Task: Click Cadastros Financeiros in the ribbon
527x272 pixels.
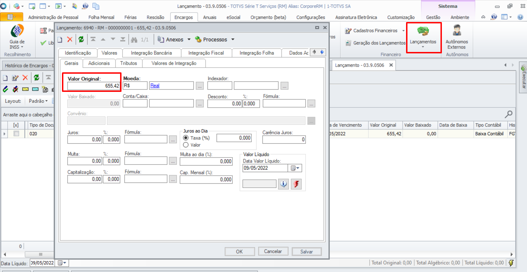Action: (x=375, y=31)
